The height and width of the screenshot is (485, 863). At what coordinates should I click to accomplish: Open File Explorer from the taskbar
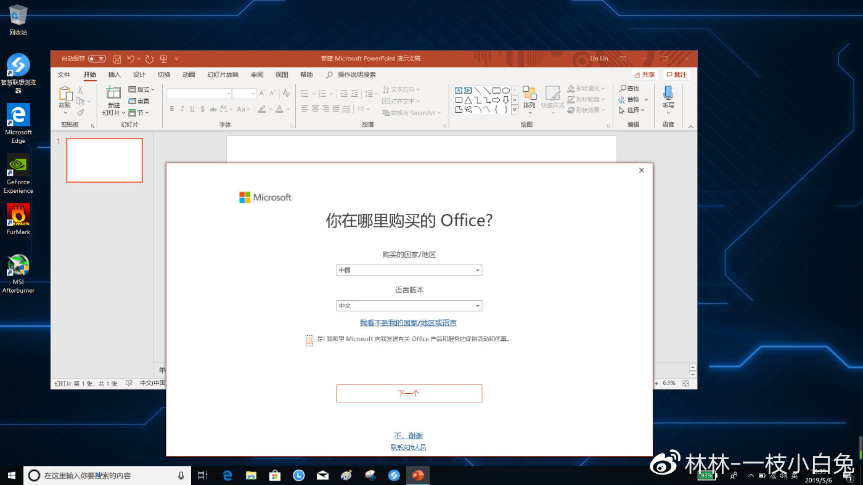[x=251, y=475]
